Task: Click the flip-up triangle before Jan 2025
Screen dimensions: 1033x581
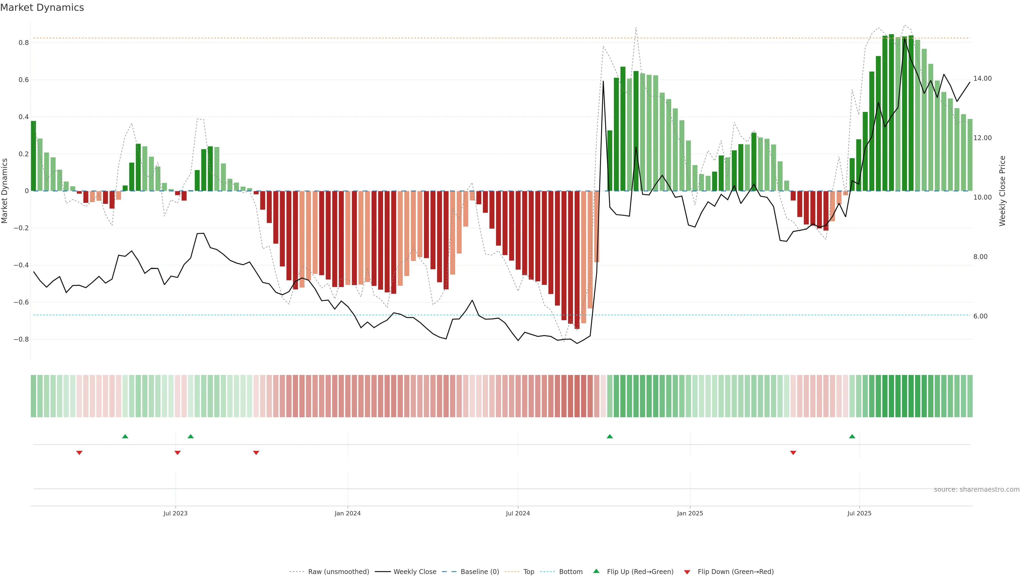Action: 610,436
